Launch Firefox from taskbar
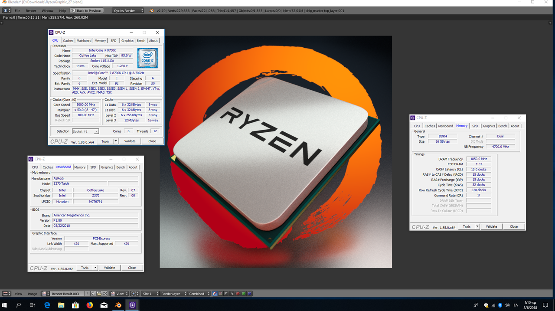 [x=90, y=305]
